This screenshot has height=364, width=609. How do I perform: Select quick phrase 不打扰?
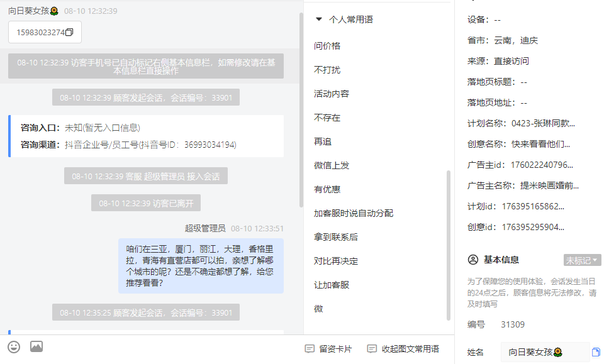tap(327, 70)
